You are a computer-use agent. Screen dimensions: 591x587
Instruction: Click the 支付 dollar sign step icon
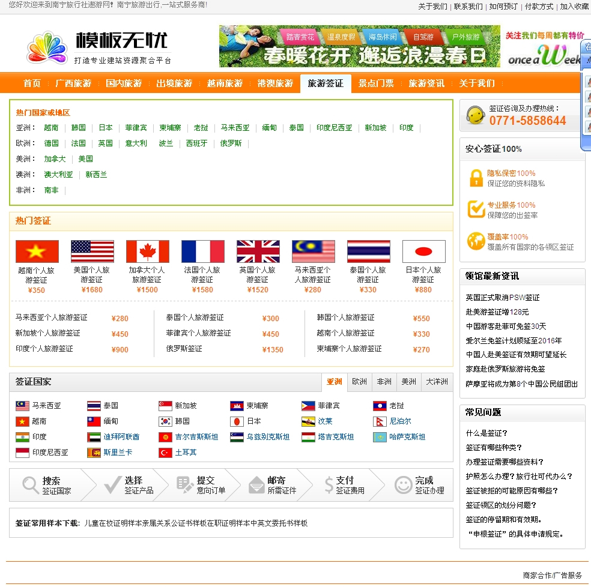coord(329,485)
